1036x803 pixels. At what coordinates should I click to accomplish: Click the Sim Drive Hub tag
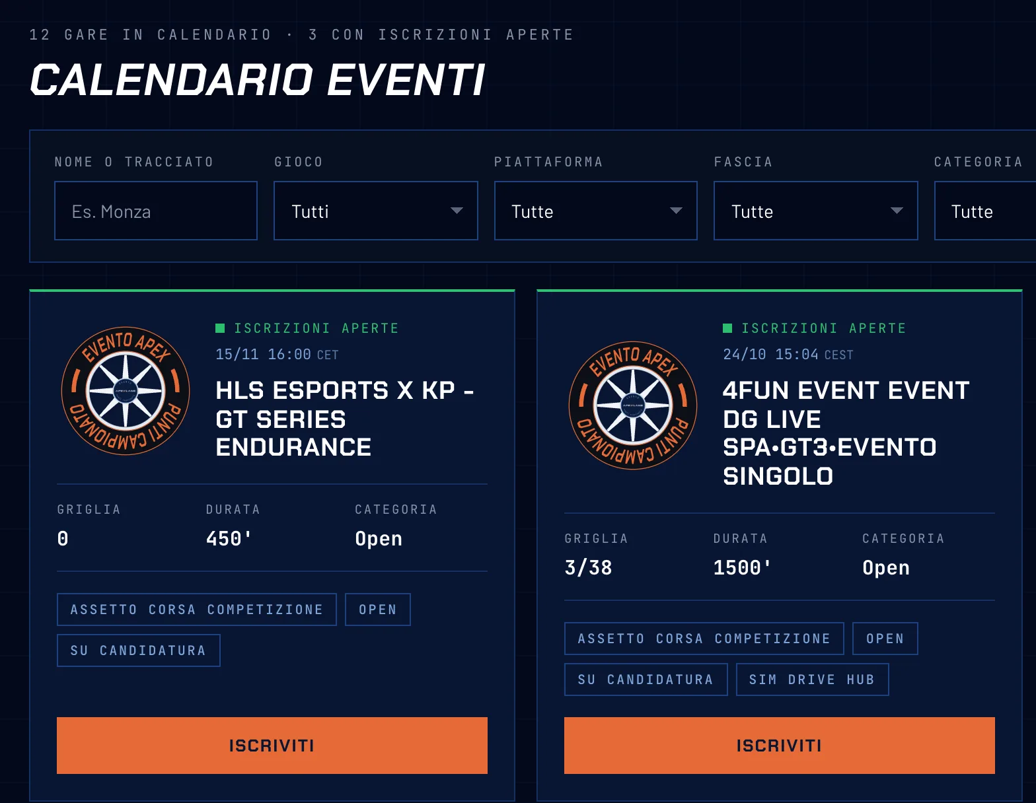pyautogui.click(x=813, y=680)
